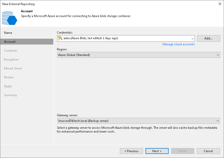Close the New External Repository dialog
Image resolution: width=224 pixels, height=158 pixels.
[220, 4]
